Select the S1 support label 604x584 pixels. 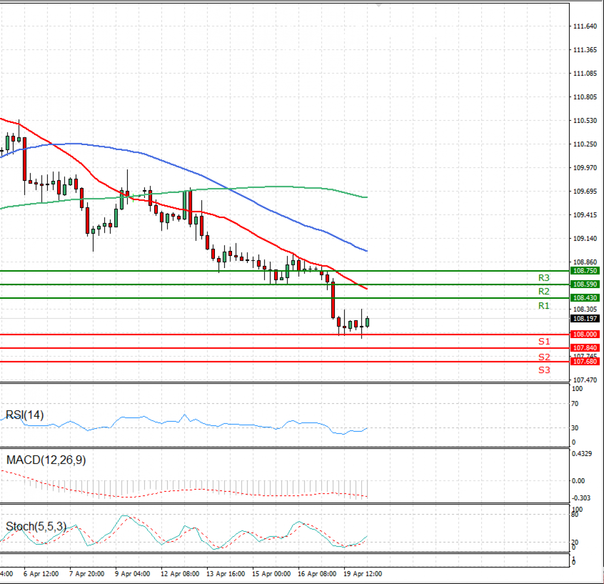pos(544,342)
